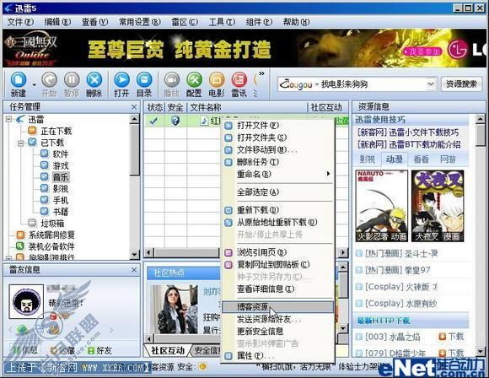This screenshot has width=489, height=378.
Task: Open the 编辑(E) menu
Action: pos(57,22)
